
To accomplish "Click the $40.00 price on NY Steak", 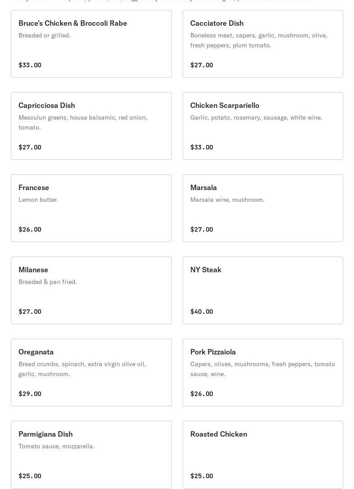I will (x=202, y=312).
